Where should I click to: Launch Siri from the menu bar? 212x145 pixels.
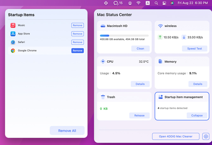pyautogui.click(x=172, y=3)
